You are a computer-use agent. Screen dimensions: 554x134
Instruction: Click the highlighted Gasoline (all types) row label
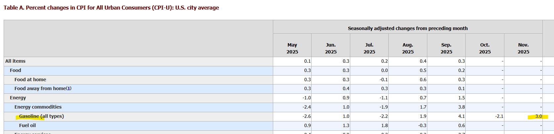coord(41,116)
